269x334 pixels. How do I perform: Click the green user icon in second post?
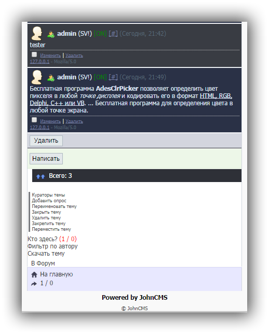tap(51, 78)
